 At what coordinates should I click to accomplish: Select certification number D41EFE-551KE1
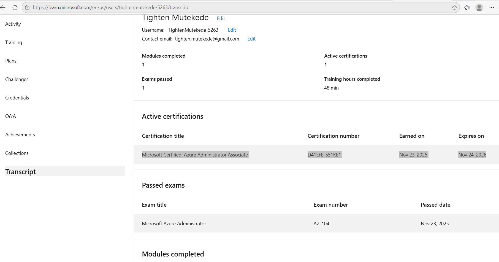click(x=324, y=155)
